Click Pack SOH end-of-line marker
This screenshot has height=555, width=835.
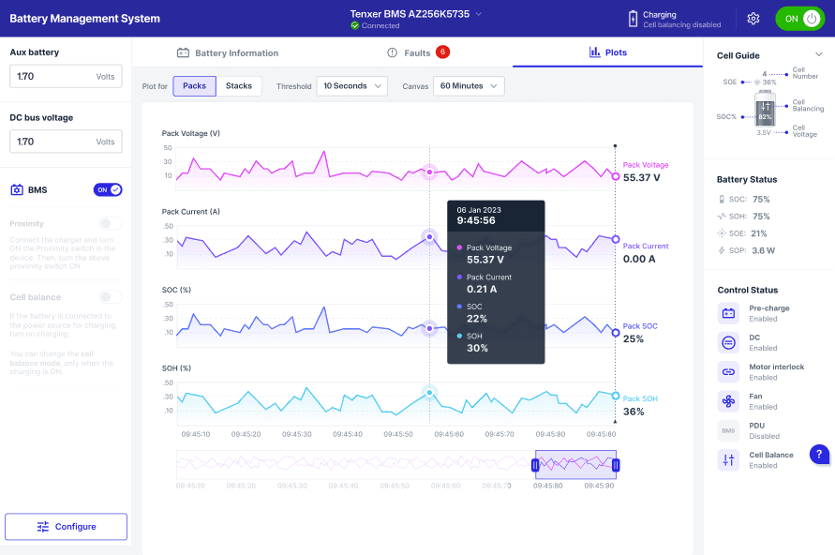pyautogui.click(x=616, y=396)
